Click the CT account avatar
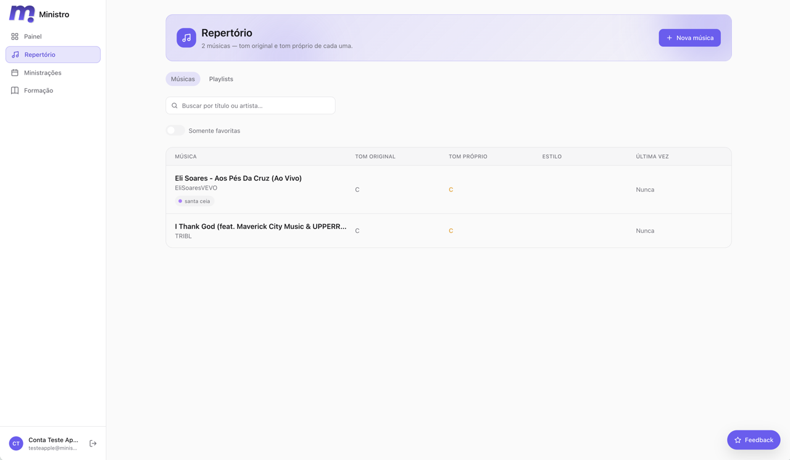The image size is (790, 460). 16,443
